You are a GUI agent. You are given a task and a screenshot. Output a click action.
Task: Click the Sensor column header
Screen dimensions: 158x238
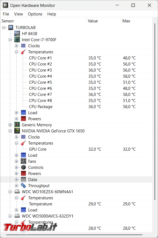(43, 21)
